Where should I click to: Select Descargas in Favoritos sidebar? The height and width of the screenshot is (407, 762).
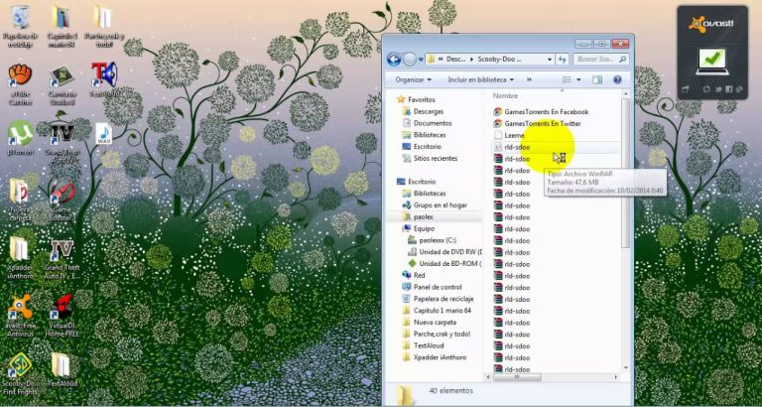pos(429,111)
